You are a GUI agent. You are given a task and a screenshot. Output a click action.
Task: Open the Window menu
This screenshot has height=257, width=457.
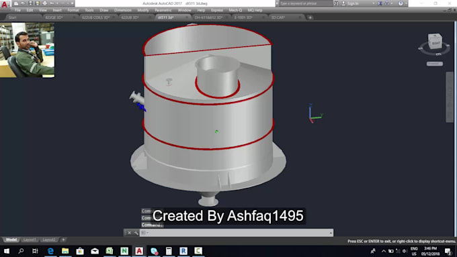coord(185,10)
